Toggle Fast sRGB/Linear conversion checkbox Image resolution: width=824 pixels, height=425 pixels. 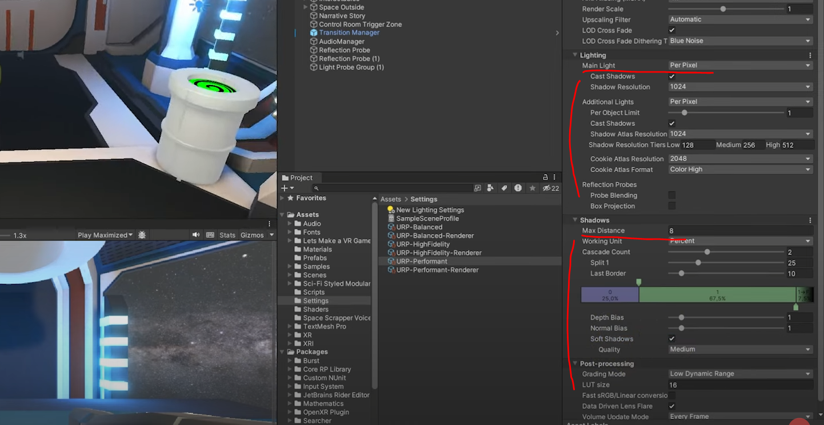coord(672,395)
